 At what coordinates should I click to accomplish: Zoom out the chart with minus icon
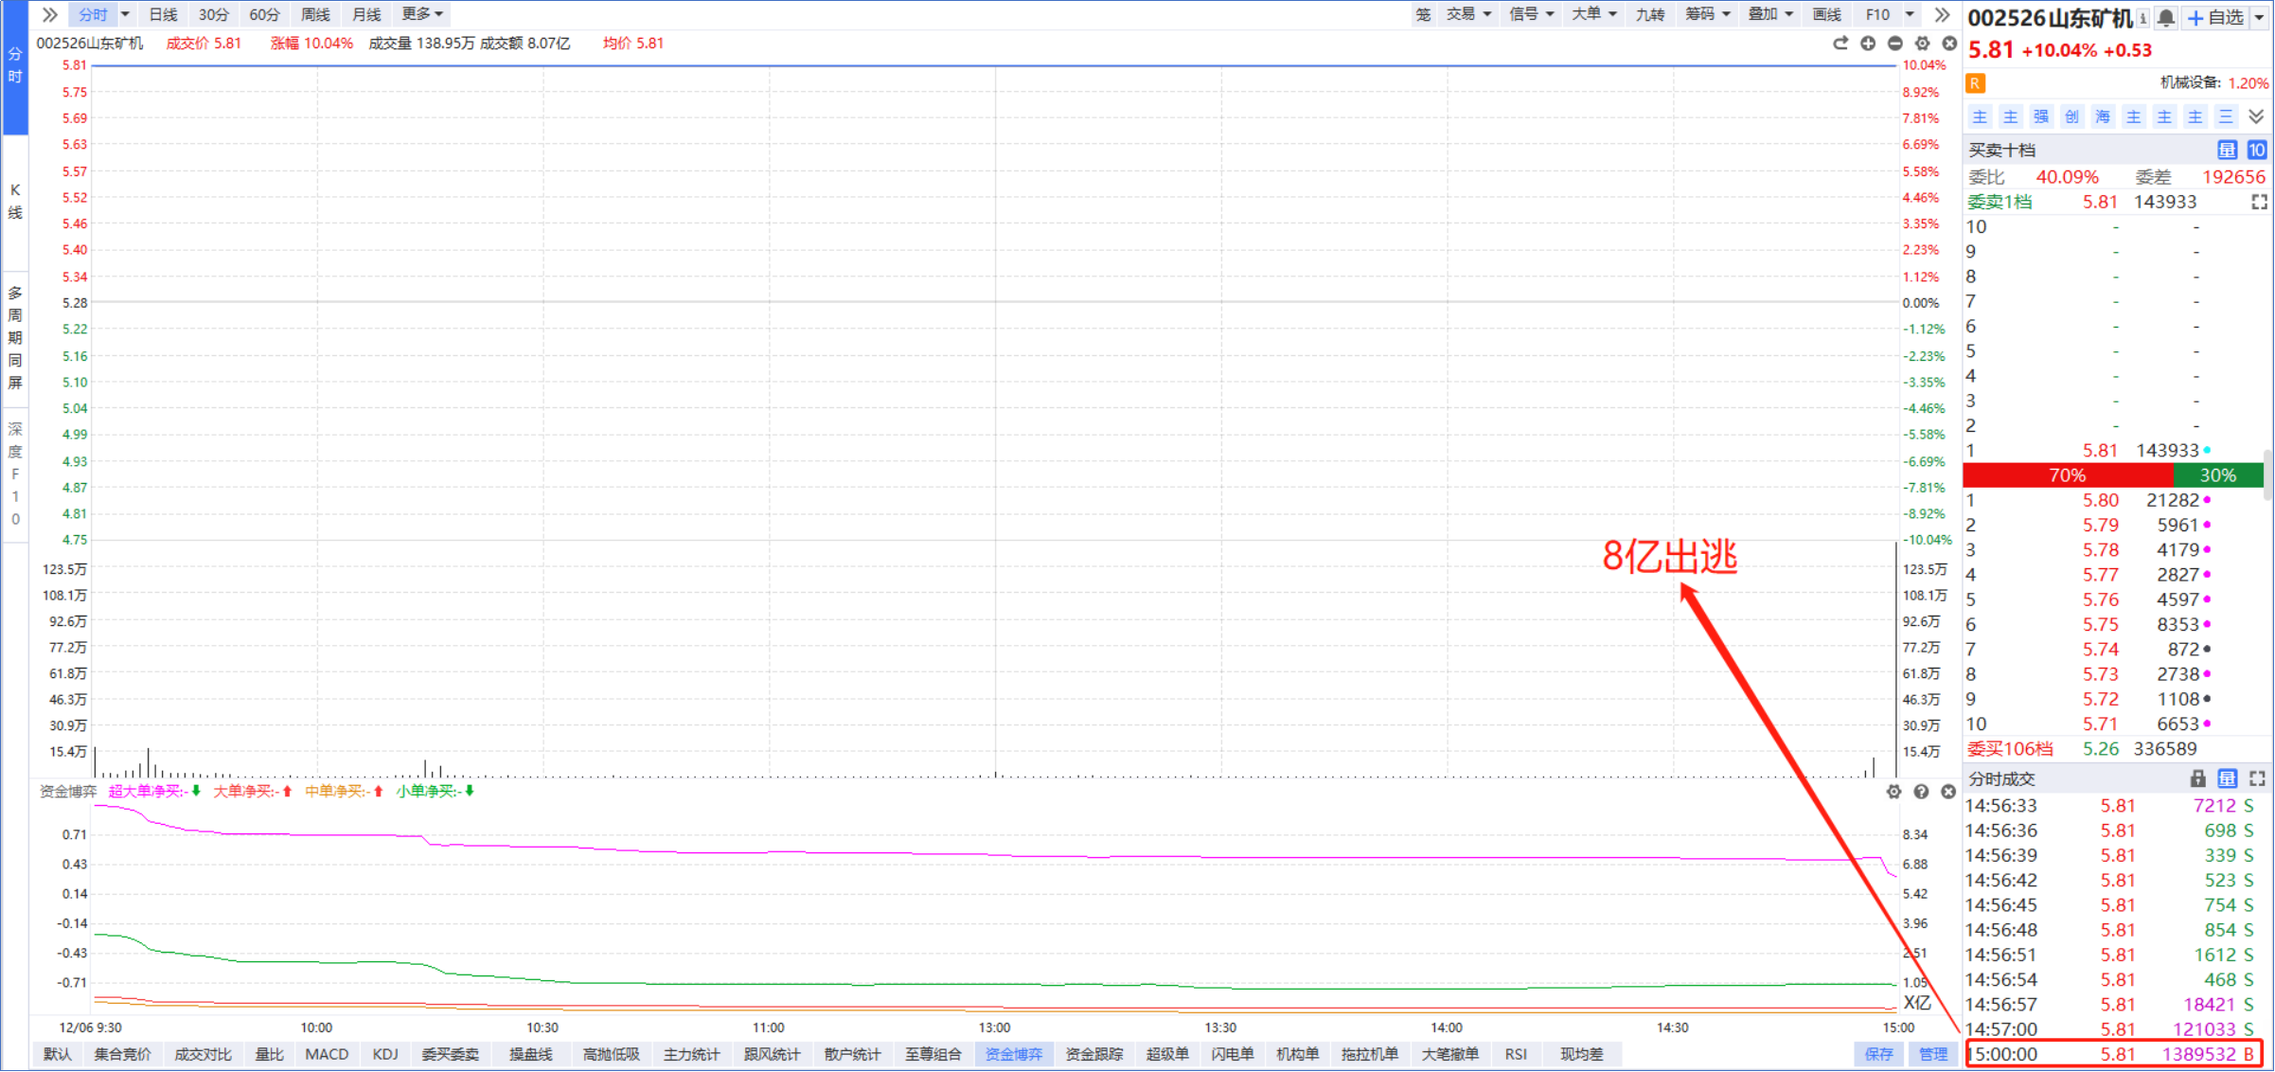(1895, 44)
